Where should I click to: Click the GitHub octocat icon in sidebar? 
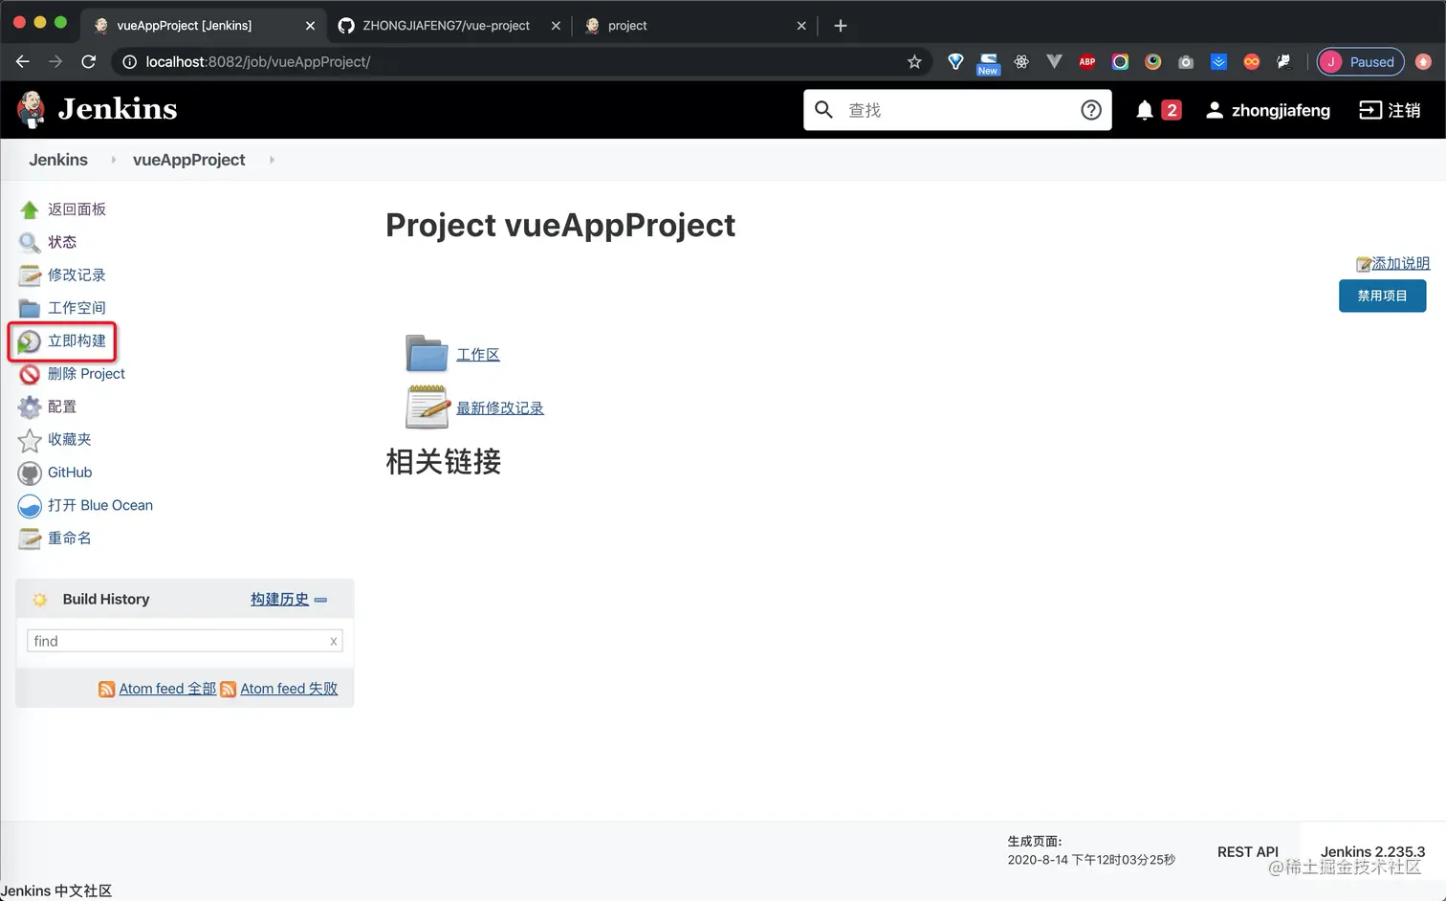tap(30, 472)
